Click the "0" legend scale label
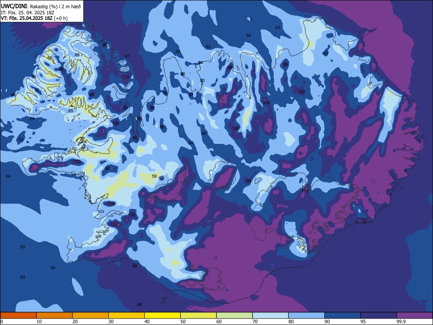 click(2, 322)
